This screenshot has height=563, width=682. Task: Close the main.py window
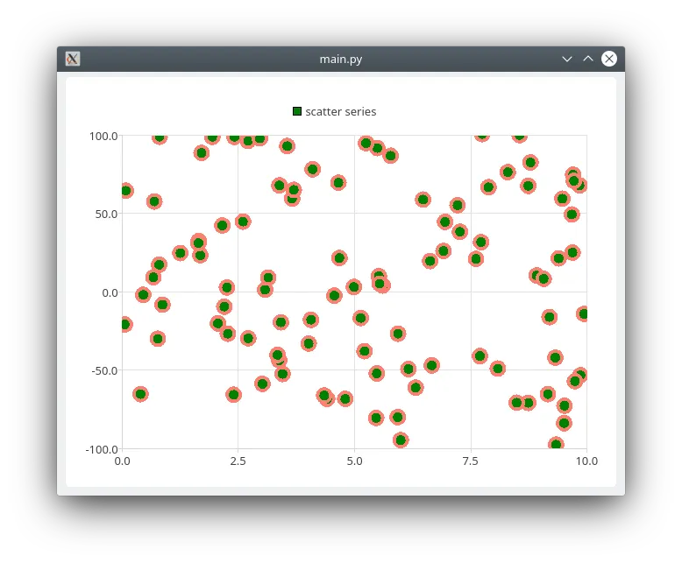pos(609,59)
